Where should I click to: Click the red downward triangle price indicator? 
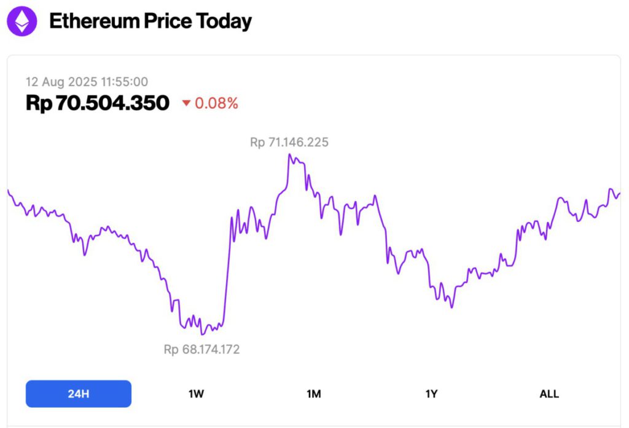[x=187, y=104]
